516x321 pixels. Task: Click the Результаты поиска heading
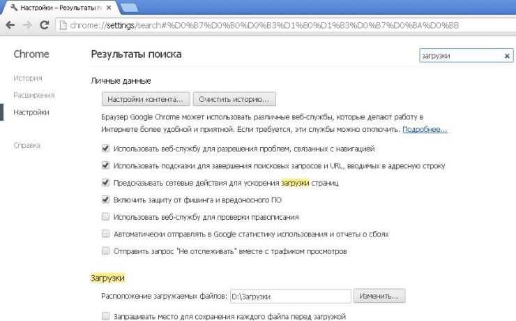point(136,54)
